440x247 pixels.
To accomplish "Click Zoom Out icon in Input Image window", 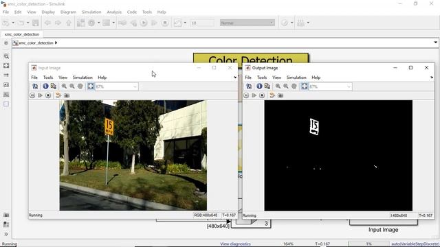I will 72,86.
